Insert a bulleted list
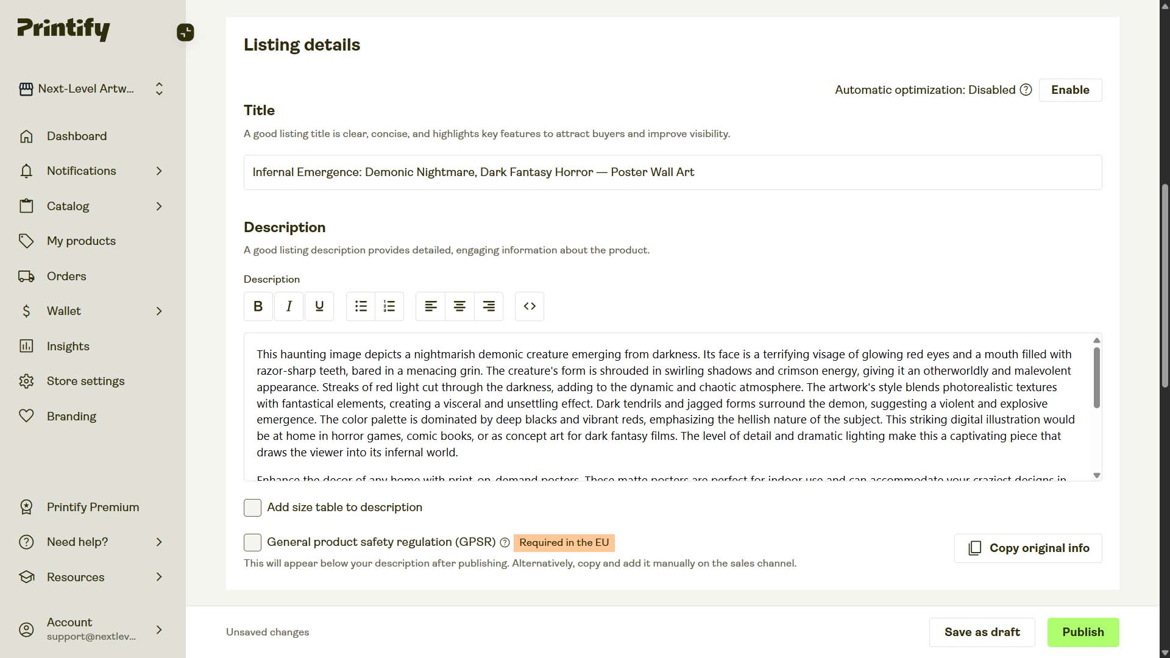 pos(360,306)
